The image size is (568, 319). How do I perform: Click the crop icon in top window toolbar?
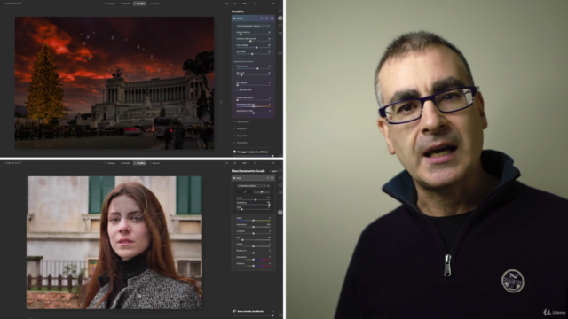255,4
